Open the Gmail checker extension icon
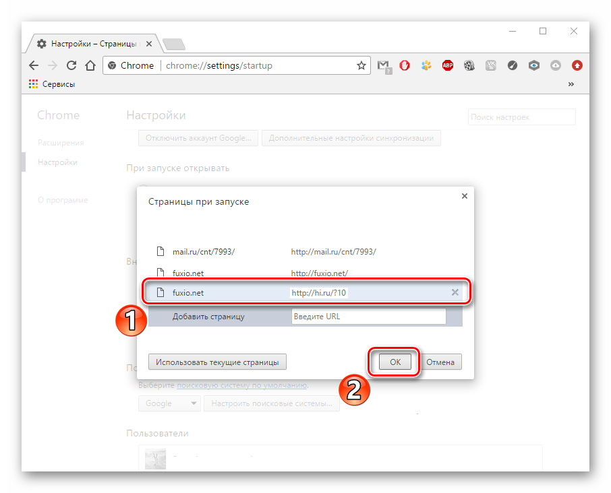The height and width of the screenshot is (493, 611). [x=384, y=66]
